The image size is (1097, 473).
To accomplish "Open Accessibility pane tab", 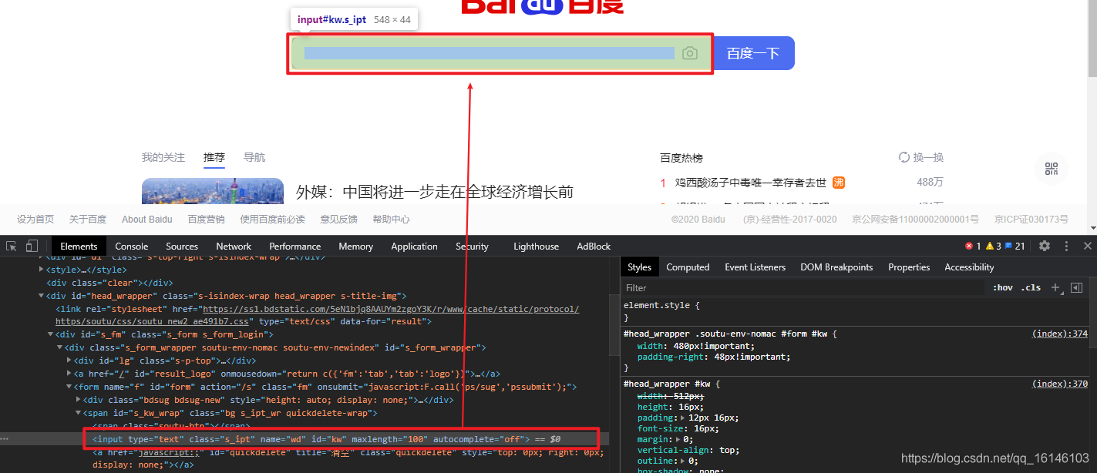I will click(969, 267).
